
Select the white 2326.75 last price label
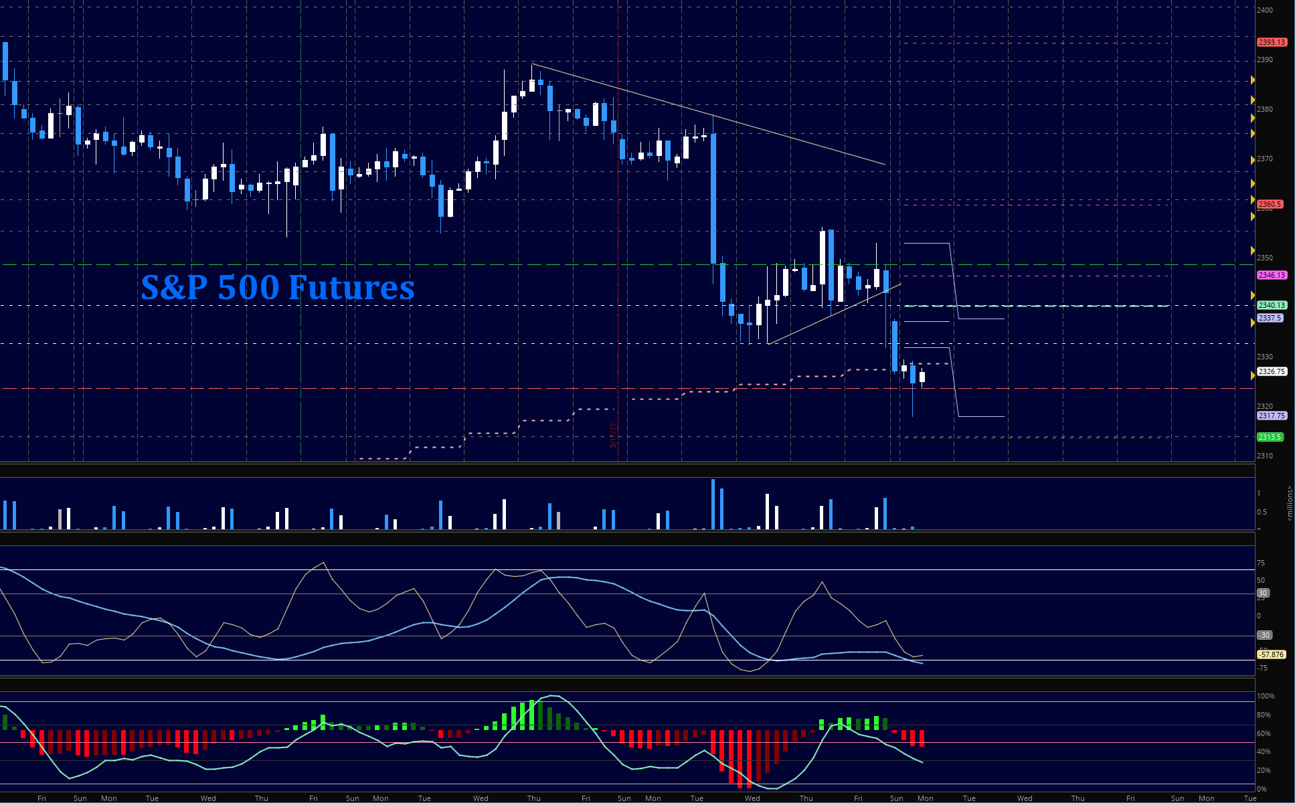[1272, 371]
